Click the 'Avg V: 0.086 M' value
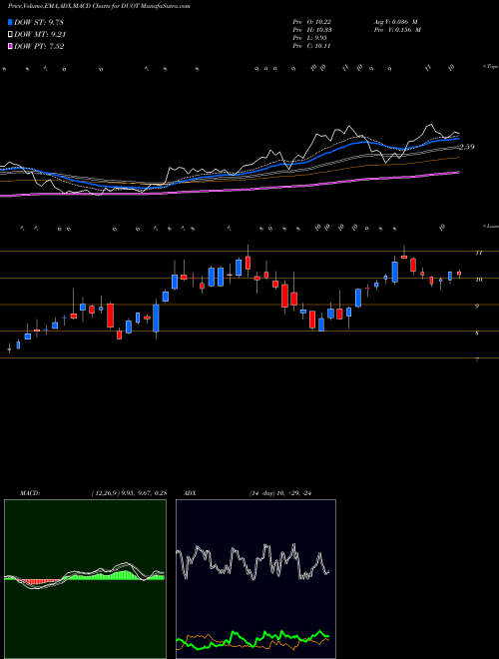This screenshot has width=499, height=659. (x=395, y=22)
